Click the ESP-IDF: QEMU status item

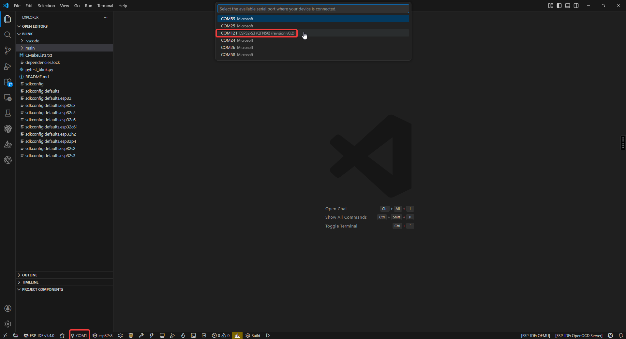[x=535, y=335]
